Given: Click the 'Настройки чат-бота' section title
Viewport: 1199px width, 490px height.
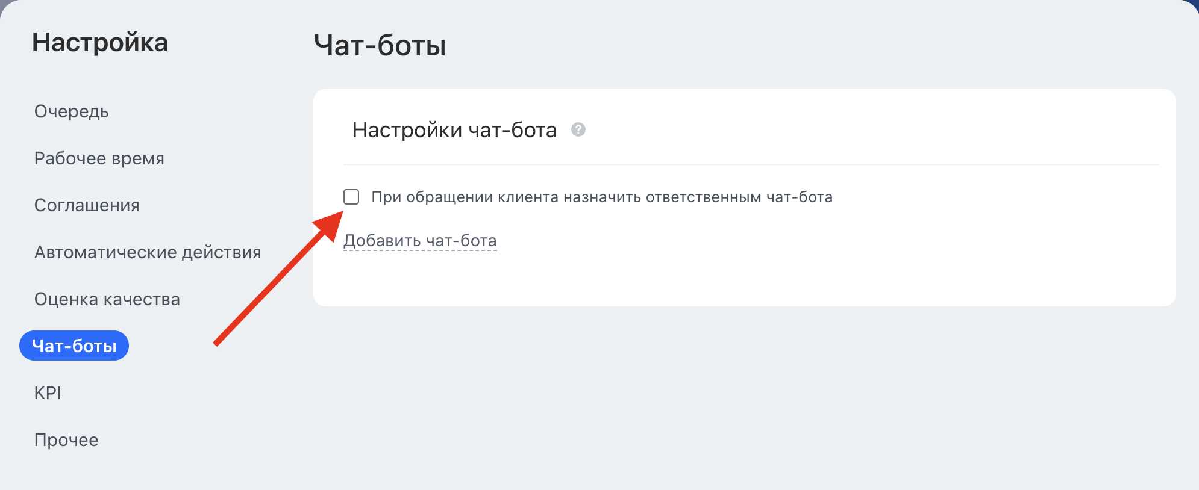Looking at the screenshot, I should (x=454, y=130).
